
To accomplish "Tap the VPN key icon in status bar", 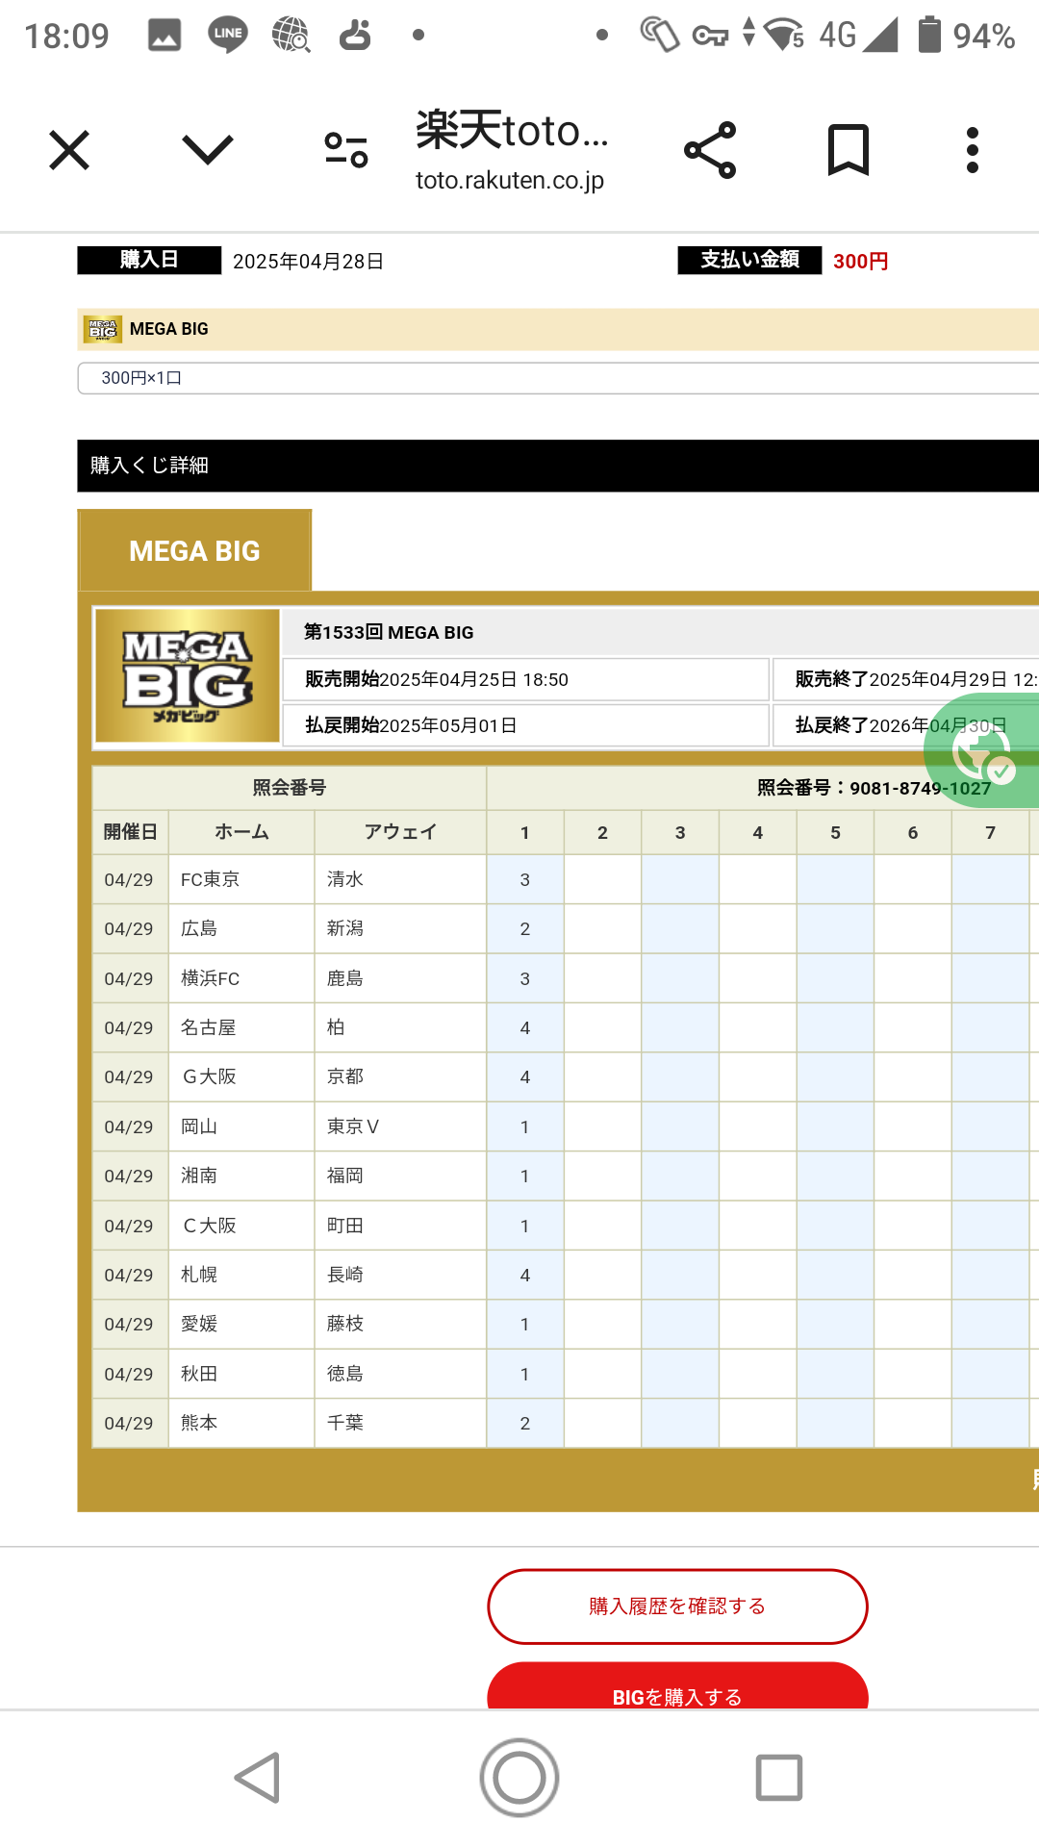I will coord(711,37).
